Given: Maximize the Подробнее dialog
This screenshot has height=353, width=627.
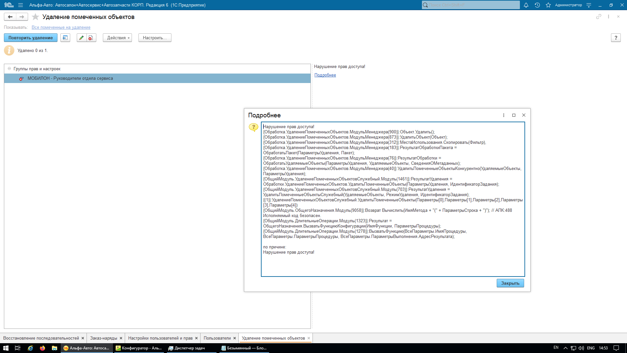Looking at the screenshot, I should point(514,115).
